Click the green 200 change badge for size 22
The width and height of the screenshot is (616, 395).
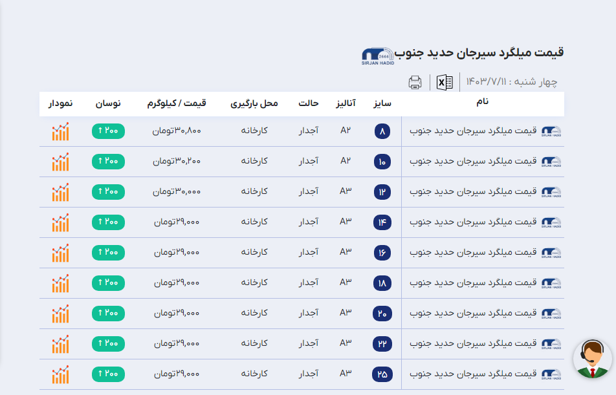point(108,343)
